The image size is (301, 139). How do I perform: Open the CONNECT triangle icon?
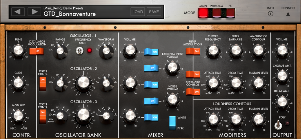288,14
